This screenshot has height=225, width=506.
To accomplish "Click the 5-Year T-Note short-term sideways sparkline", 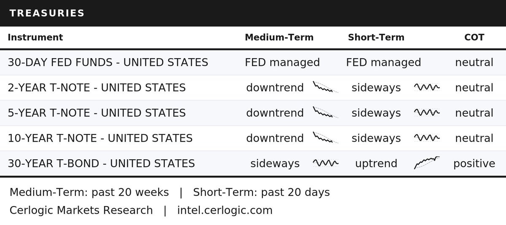I will coord(427,112).
